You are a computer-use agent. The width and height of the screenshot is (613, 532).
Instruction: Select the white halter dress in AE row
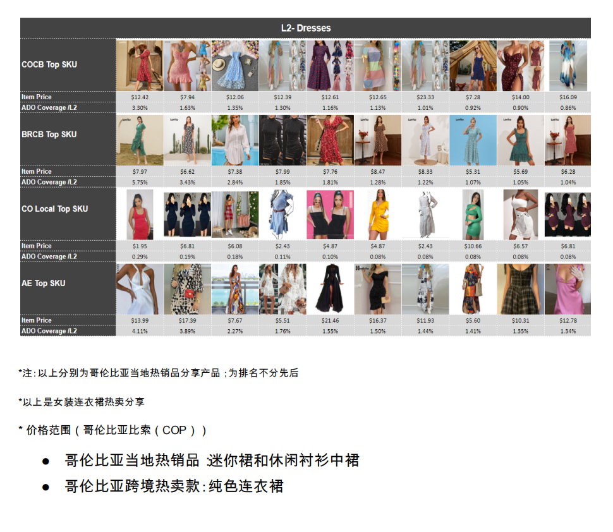139,289
